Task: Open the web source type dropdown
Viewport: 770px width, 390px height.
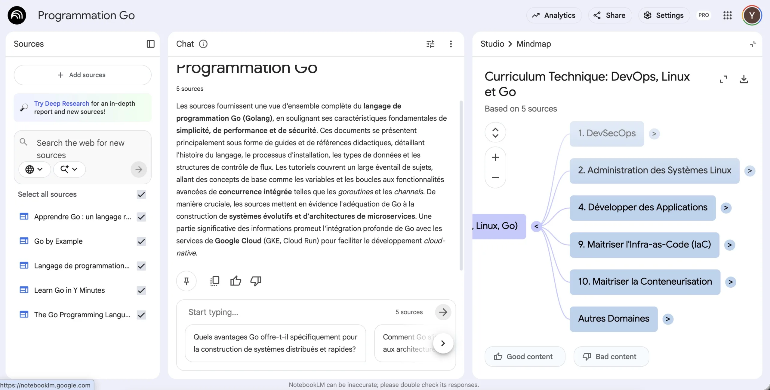Action: pos(34,169)
